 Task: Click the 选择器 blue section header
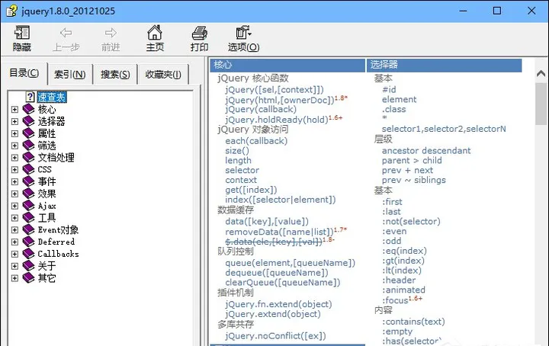point(445,65)
